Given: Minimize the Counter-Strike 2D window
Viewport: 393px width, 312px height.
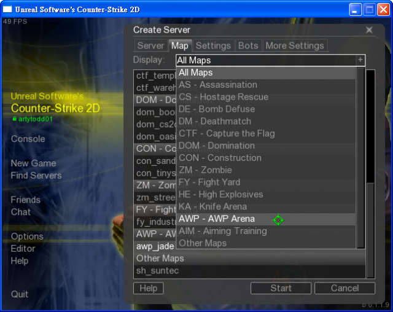Looking at the screenshot, I should click(x=355, y=10).
